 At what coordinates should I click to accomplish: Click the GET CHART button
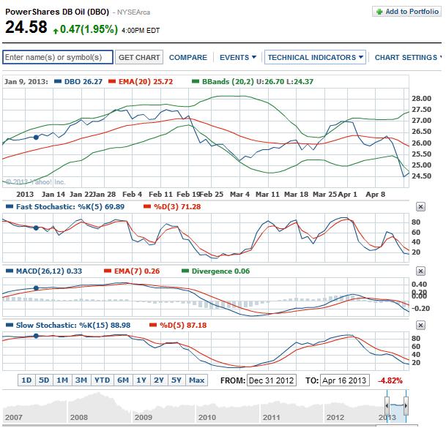click(x=139, y=57)
